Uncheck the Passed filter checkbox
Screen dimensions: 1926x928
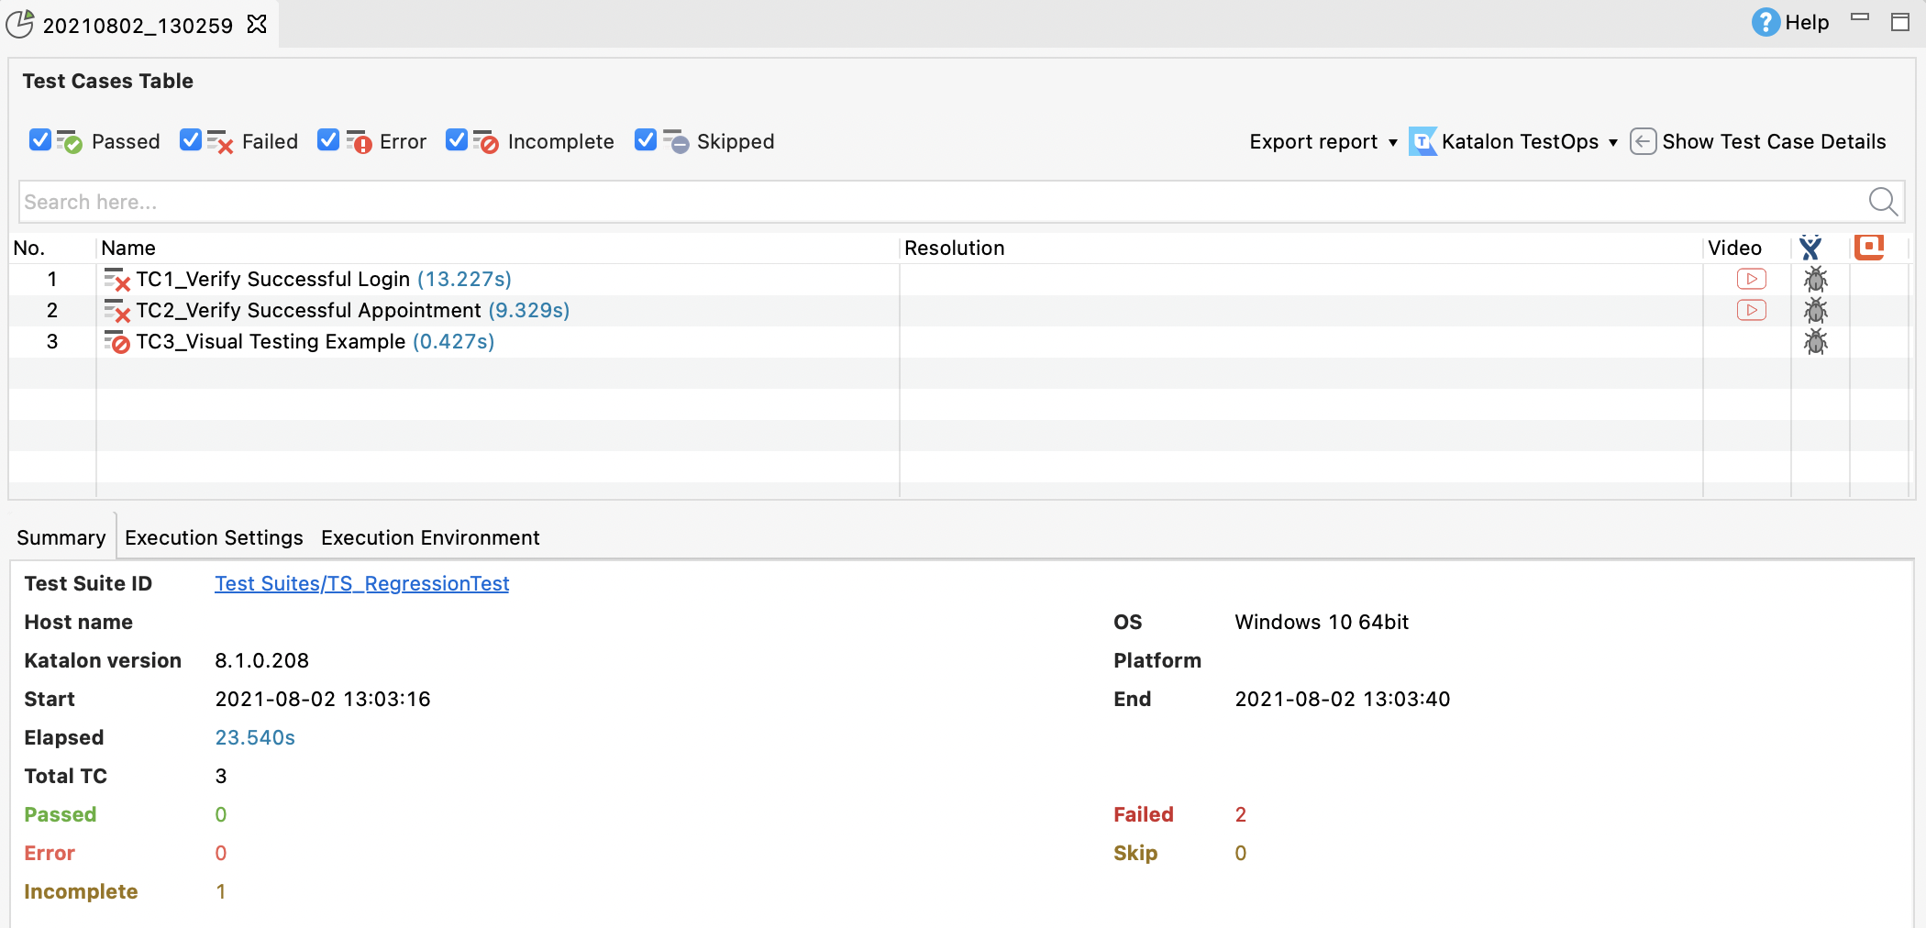pos(40,139)
